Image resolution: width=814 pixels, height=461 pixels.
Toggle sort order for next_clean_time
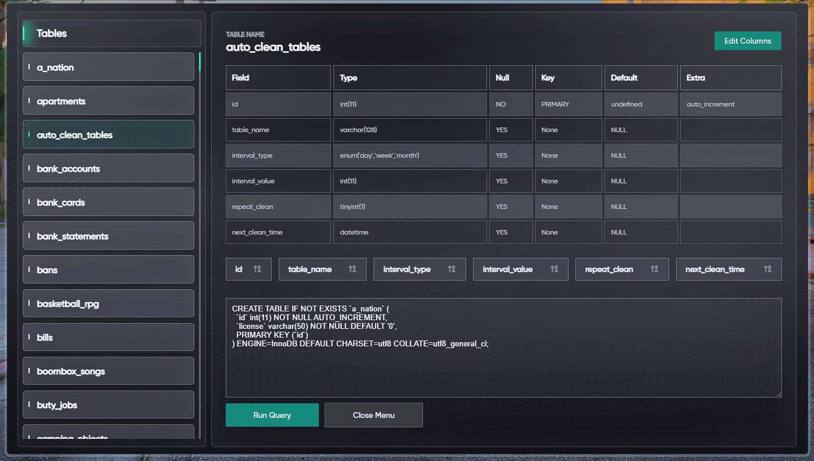coord(728,269)
